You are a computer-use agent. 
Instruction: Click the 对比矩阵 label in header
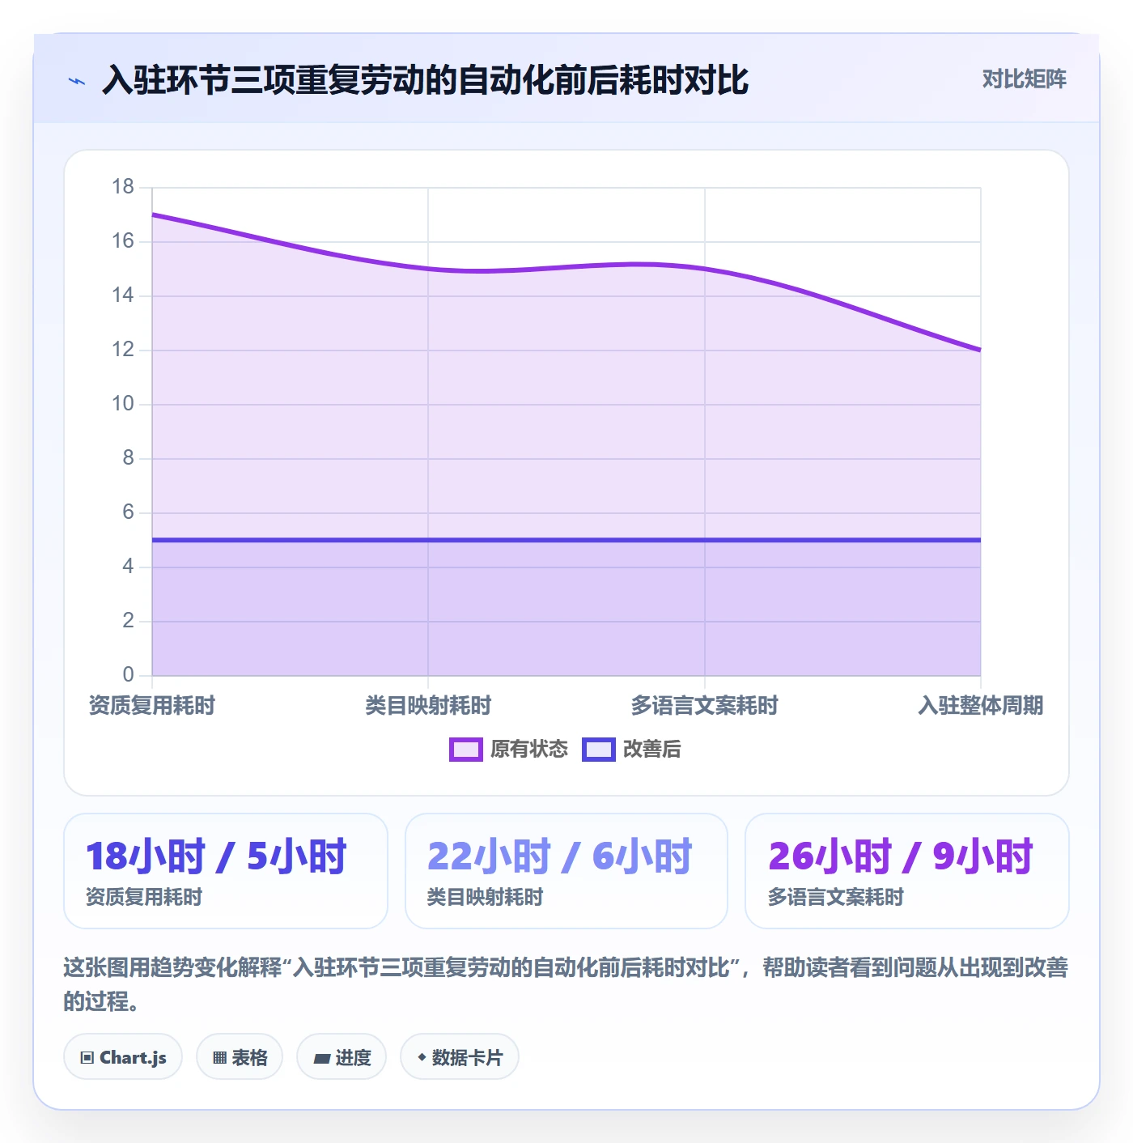pos(1024,79)
